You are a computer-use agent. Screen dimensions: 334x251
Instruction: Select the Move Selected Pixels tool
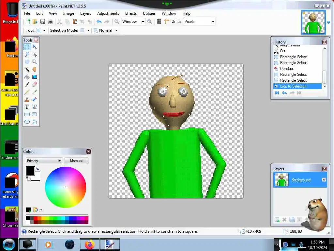[35, 47]
